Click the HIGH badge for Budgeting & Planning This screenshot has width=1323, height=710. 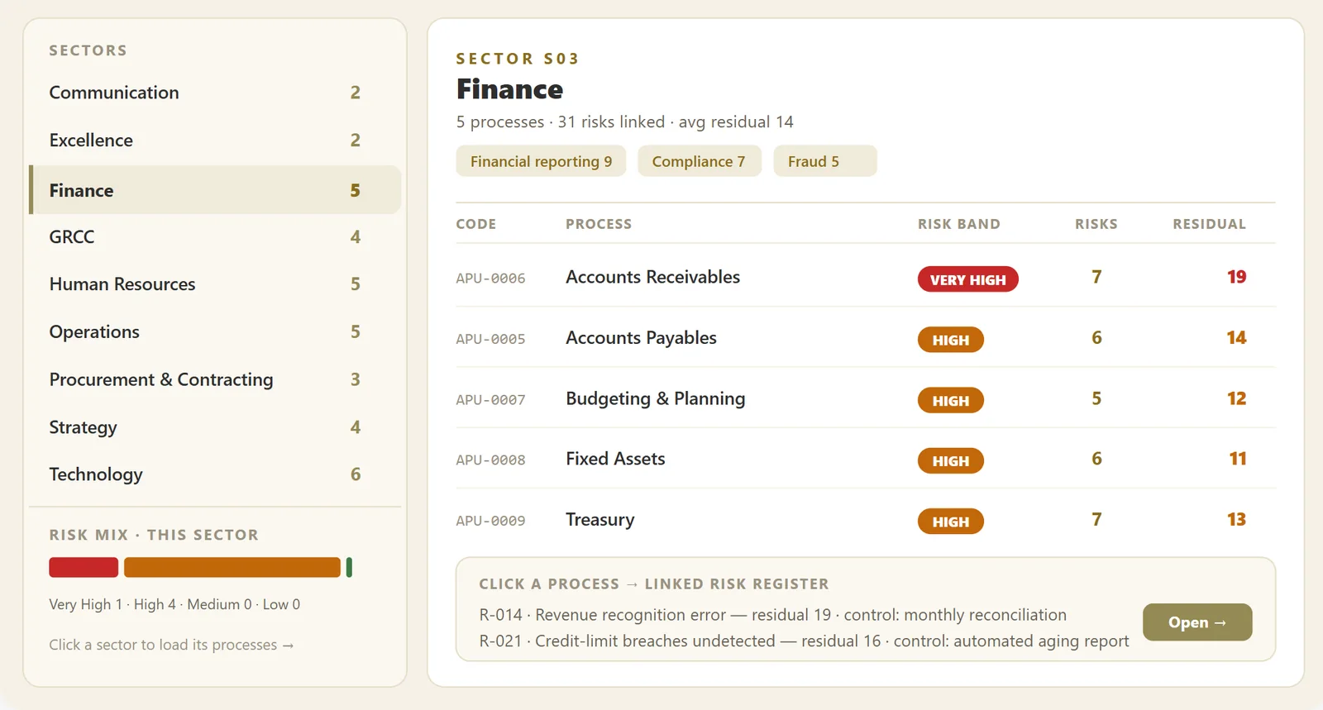pos(951,401)
